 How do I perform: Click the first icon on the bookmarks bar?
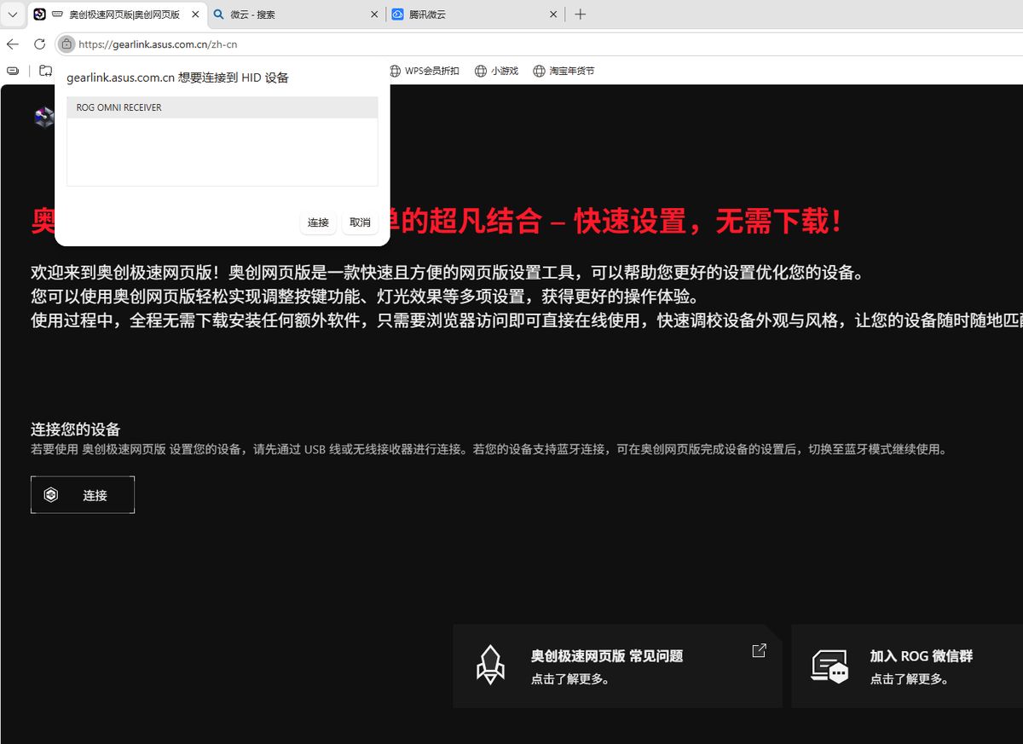13,71
